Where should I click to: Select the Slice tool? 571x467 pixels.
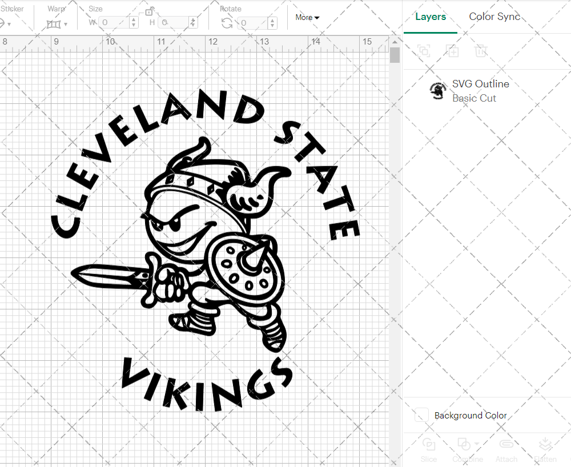click(429, 449)
